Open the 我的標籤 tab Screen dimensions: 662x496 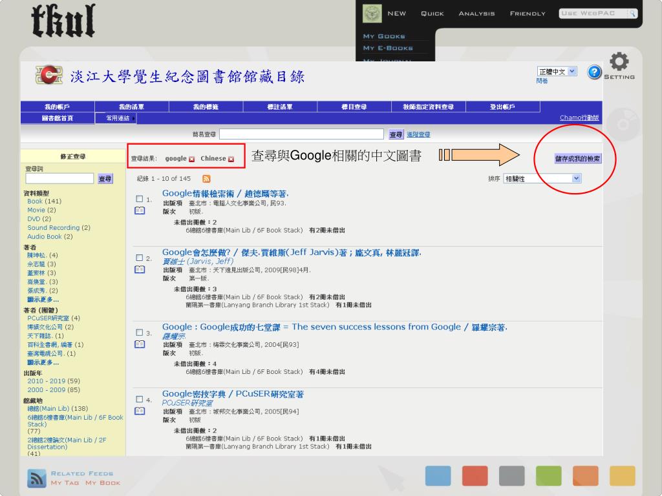tap(206, 107)
